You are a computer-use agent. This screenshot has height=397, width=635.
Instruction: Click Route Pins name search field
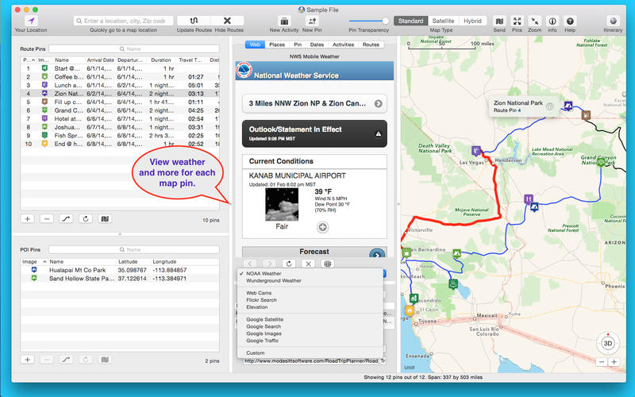pos(134,48)
